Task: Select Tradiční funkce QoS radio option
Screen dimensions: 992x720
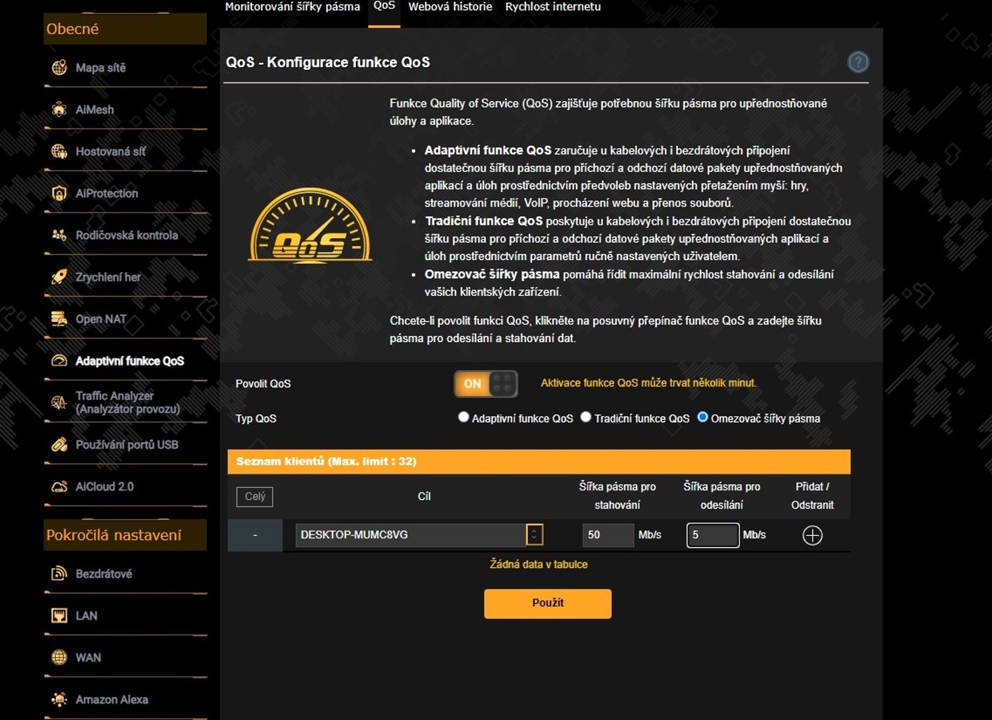Action: [586, 417]
